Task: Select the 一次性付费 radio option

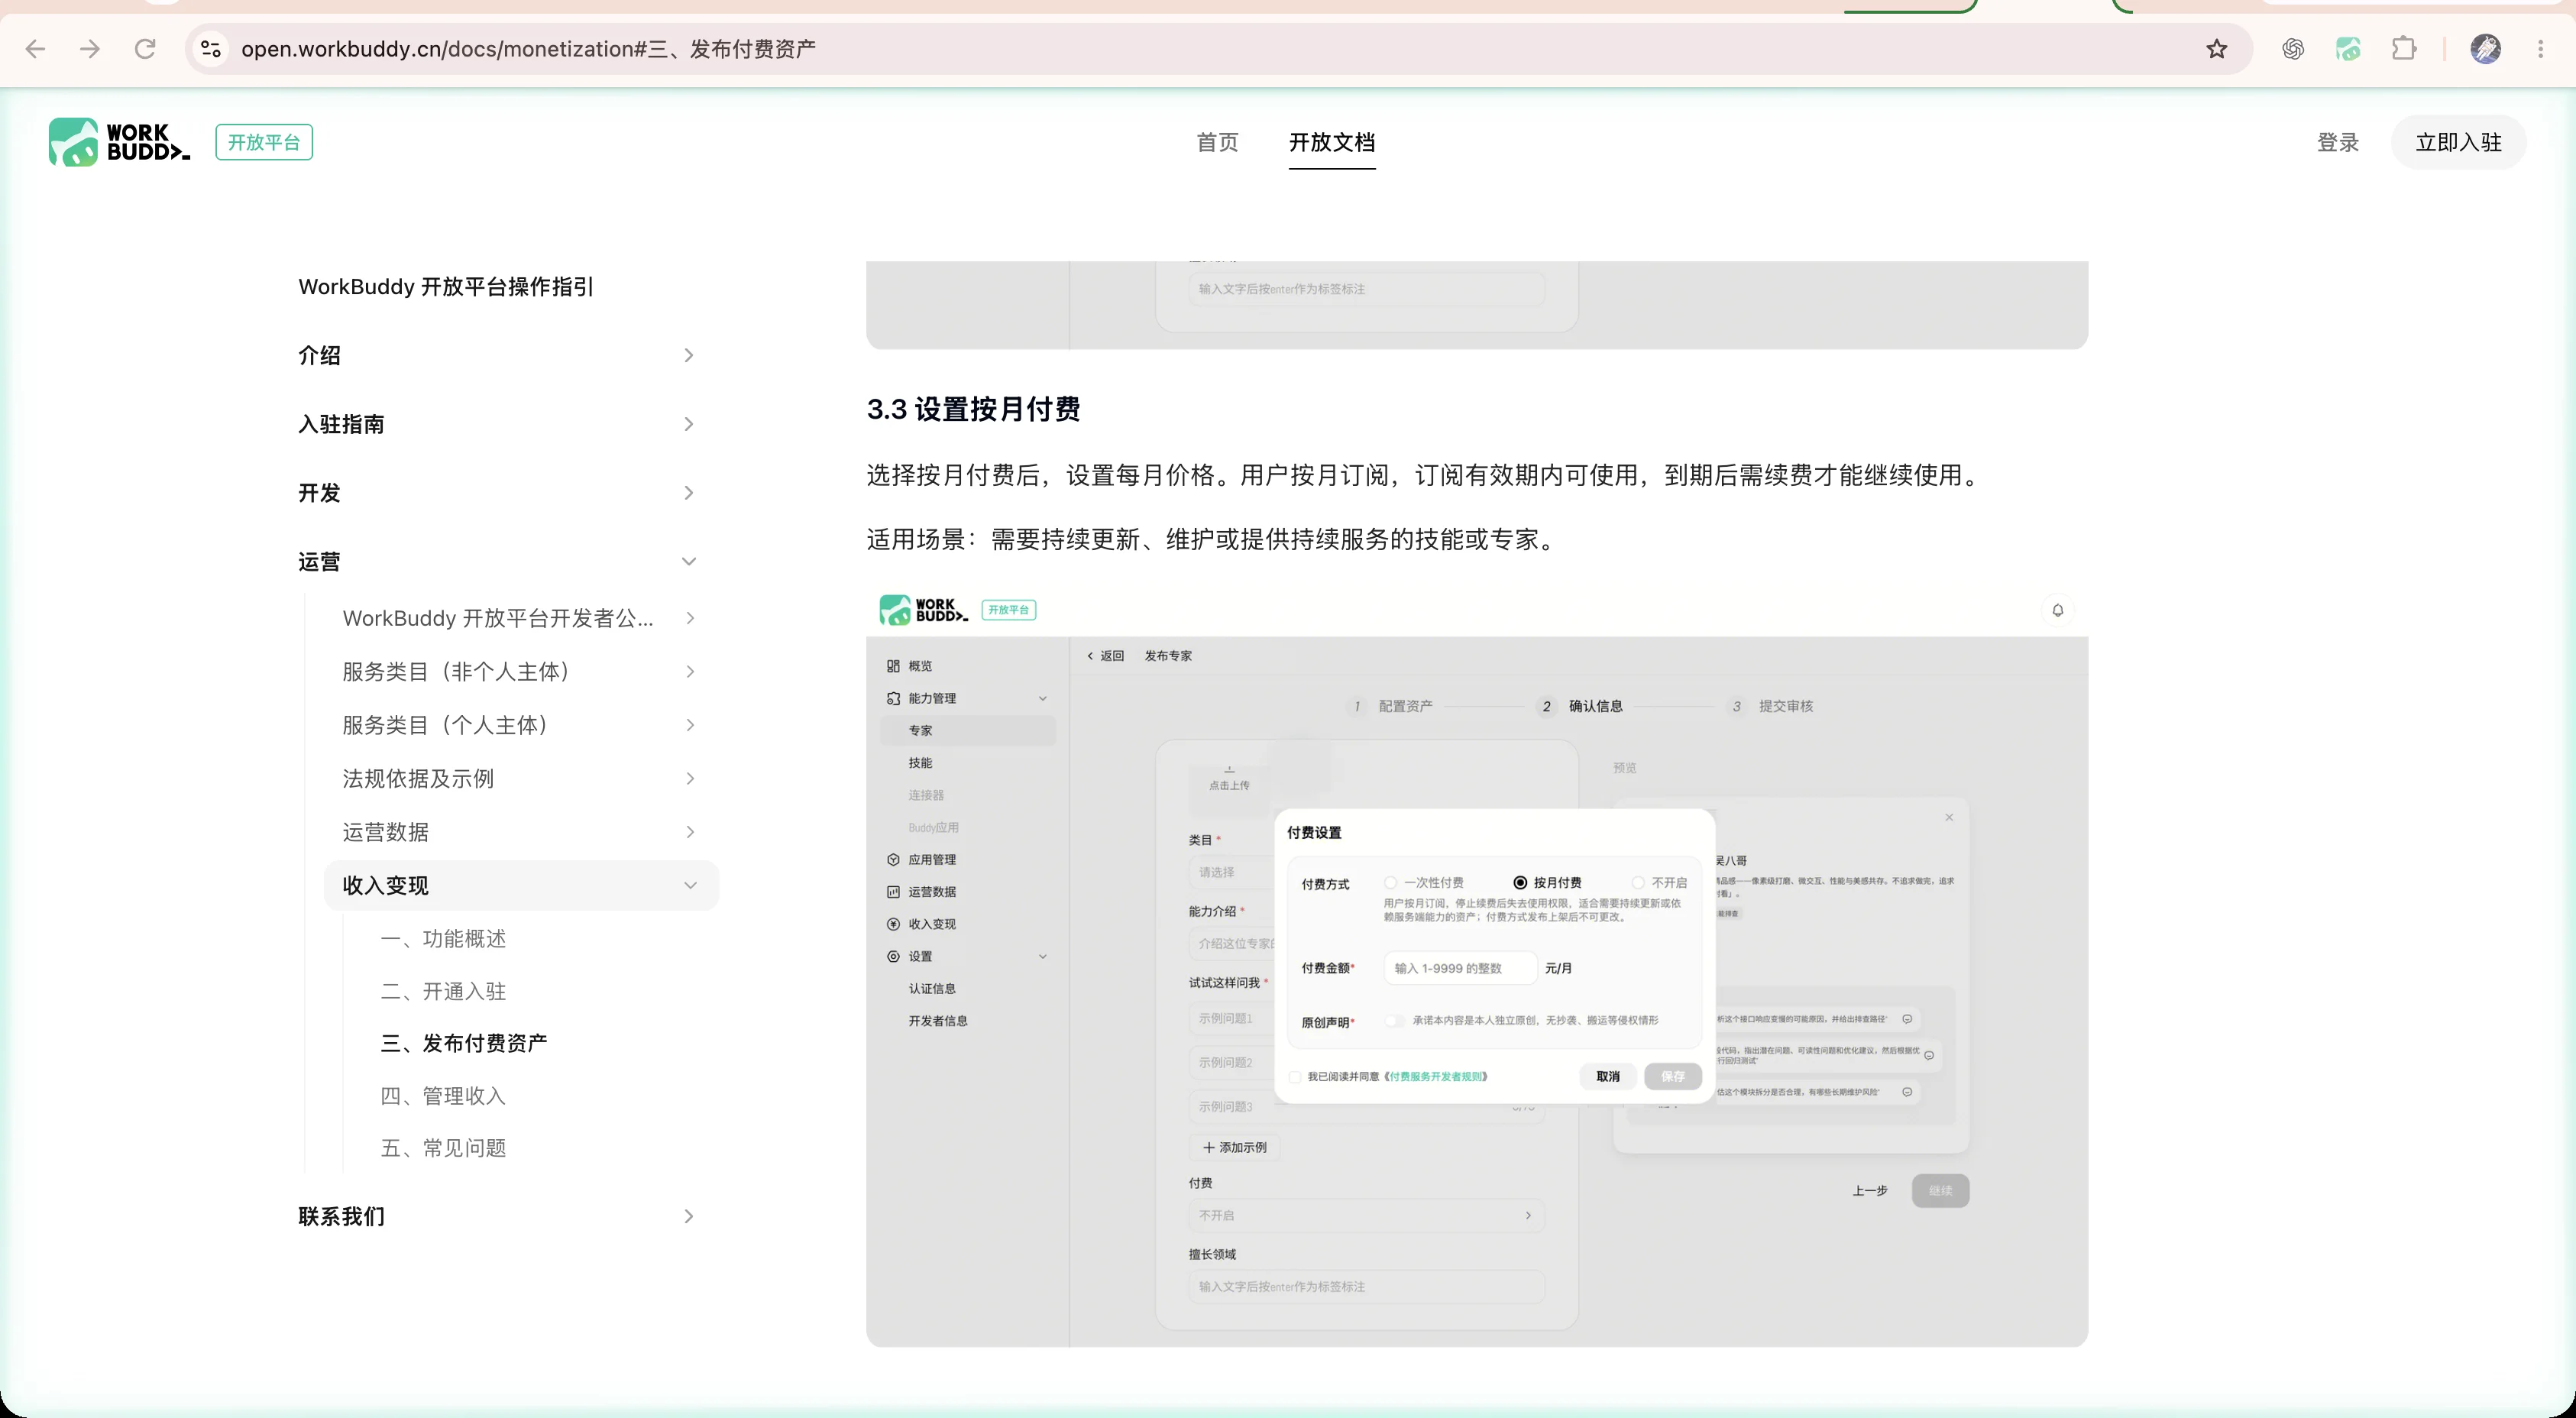Action: 1390,882
